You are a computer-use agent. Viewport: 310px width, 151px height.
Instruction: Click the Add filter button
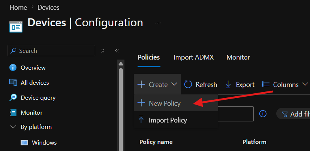point(293,114)
